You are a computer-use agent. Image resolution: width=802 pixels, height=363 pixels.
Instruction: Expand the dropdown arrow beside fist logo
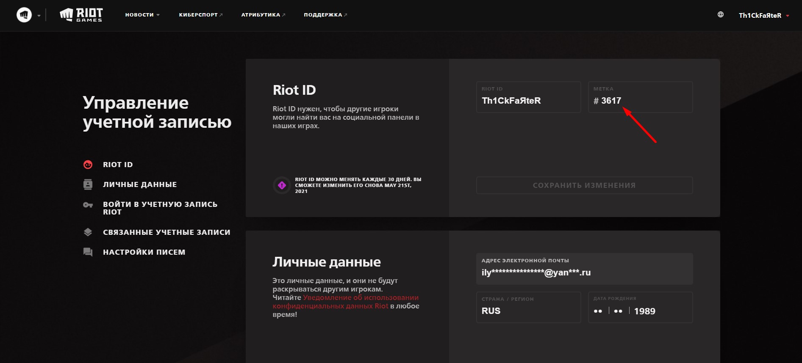tap(39, 16)
